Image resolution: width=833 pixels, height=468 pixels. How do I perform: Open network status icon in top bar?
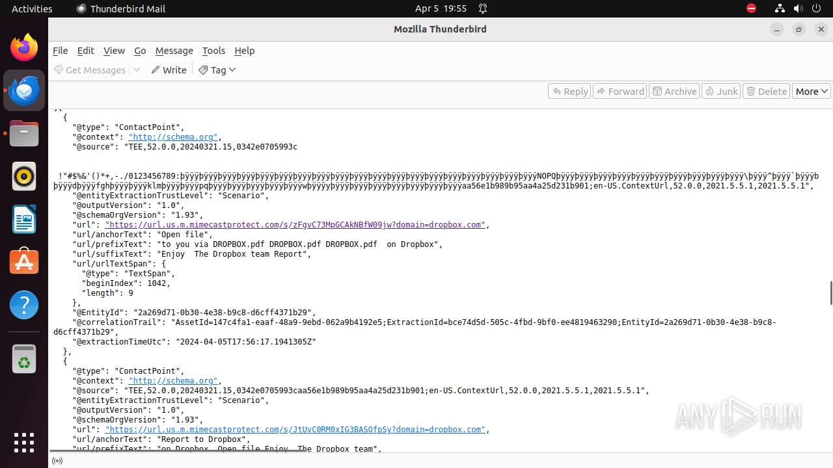point(780,8)
